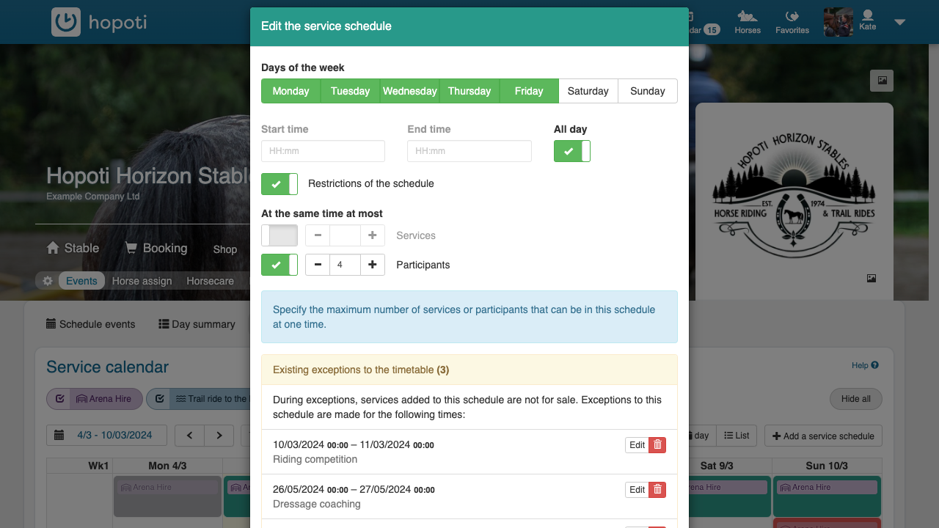Expand the user account dropdown arrow
The width and height of the screenshot is (939, 528).
(x=900, y=23)
